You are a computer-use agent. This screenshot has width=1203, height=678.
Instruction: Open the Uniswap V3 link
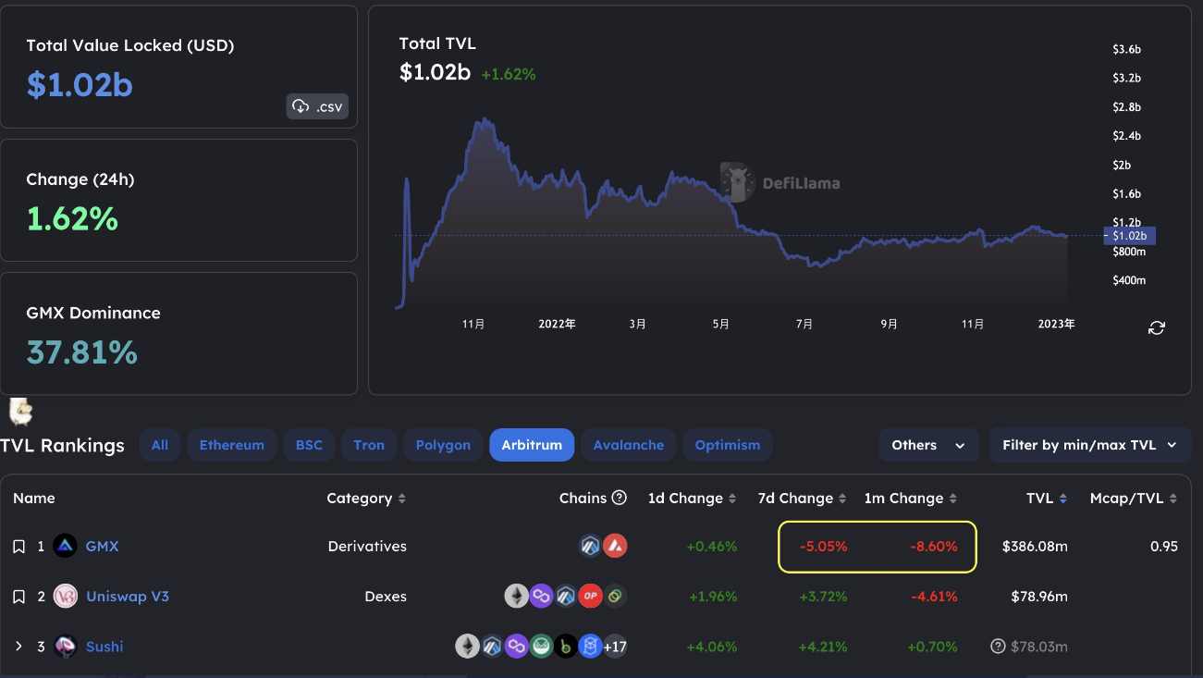(x=128, y=597)
